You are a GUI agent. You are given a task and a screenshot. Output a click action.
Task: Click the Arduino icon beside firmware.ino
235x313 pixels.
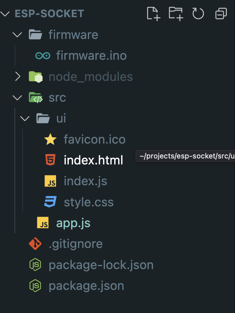pos(43,56)
